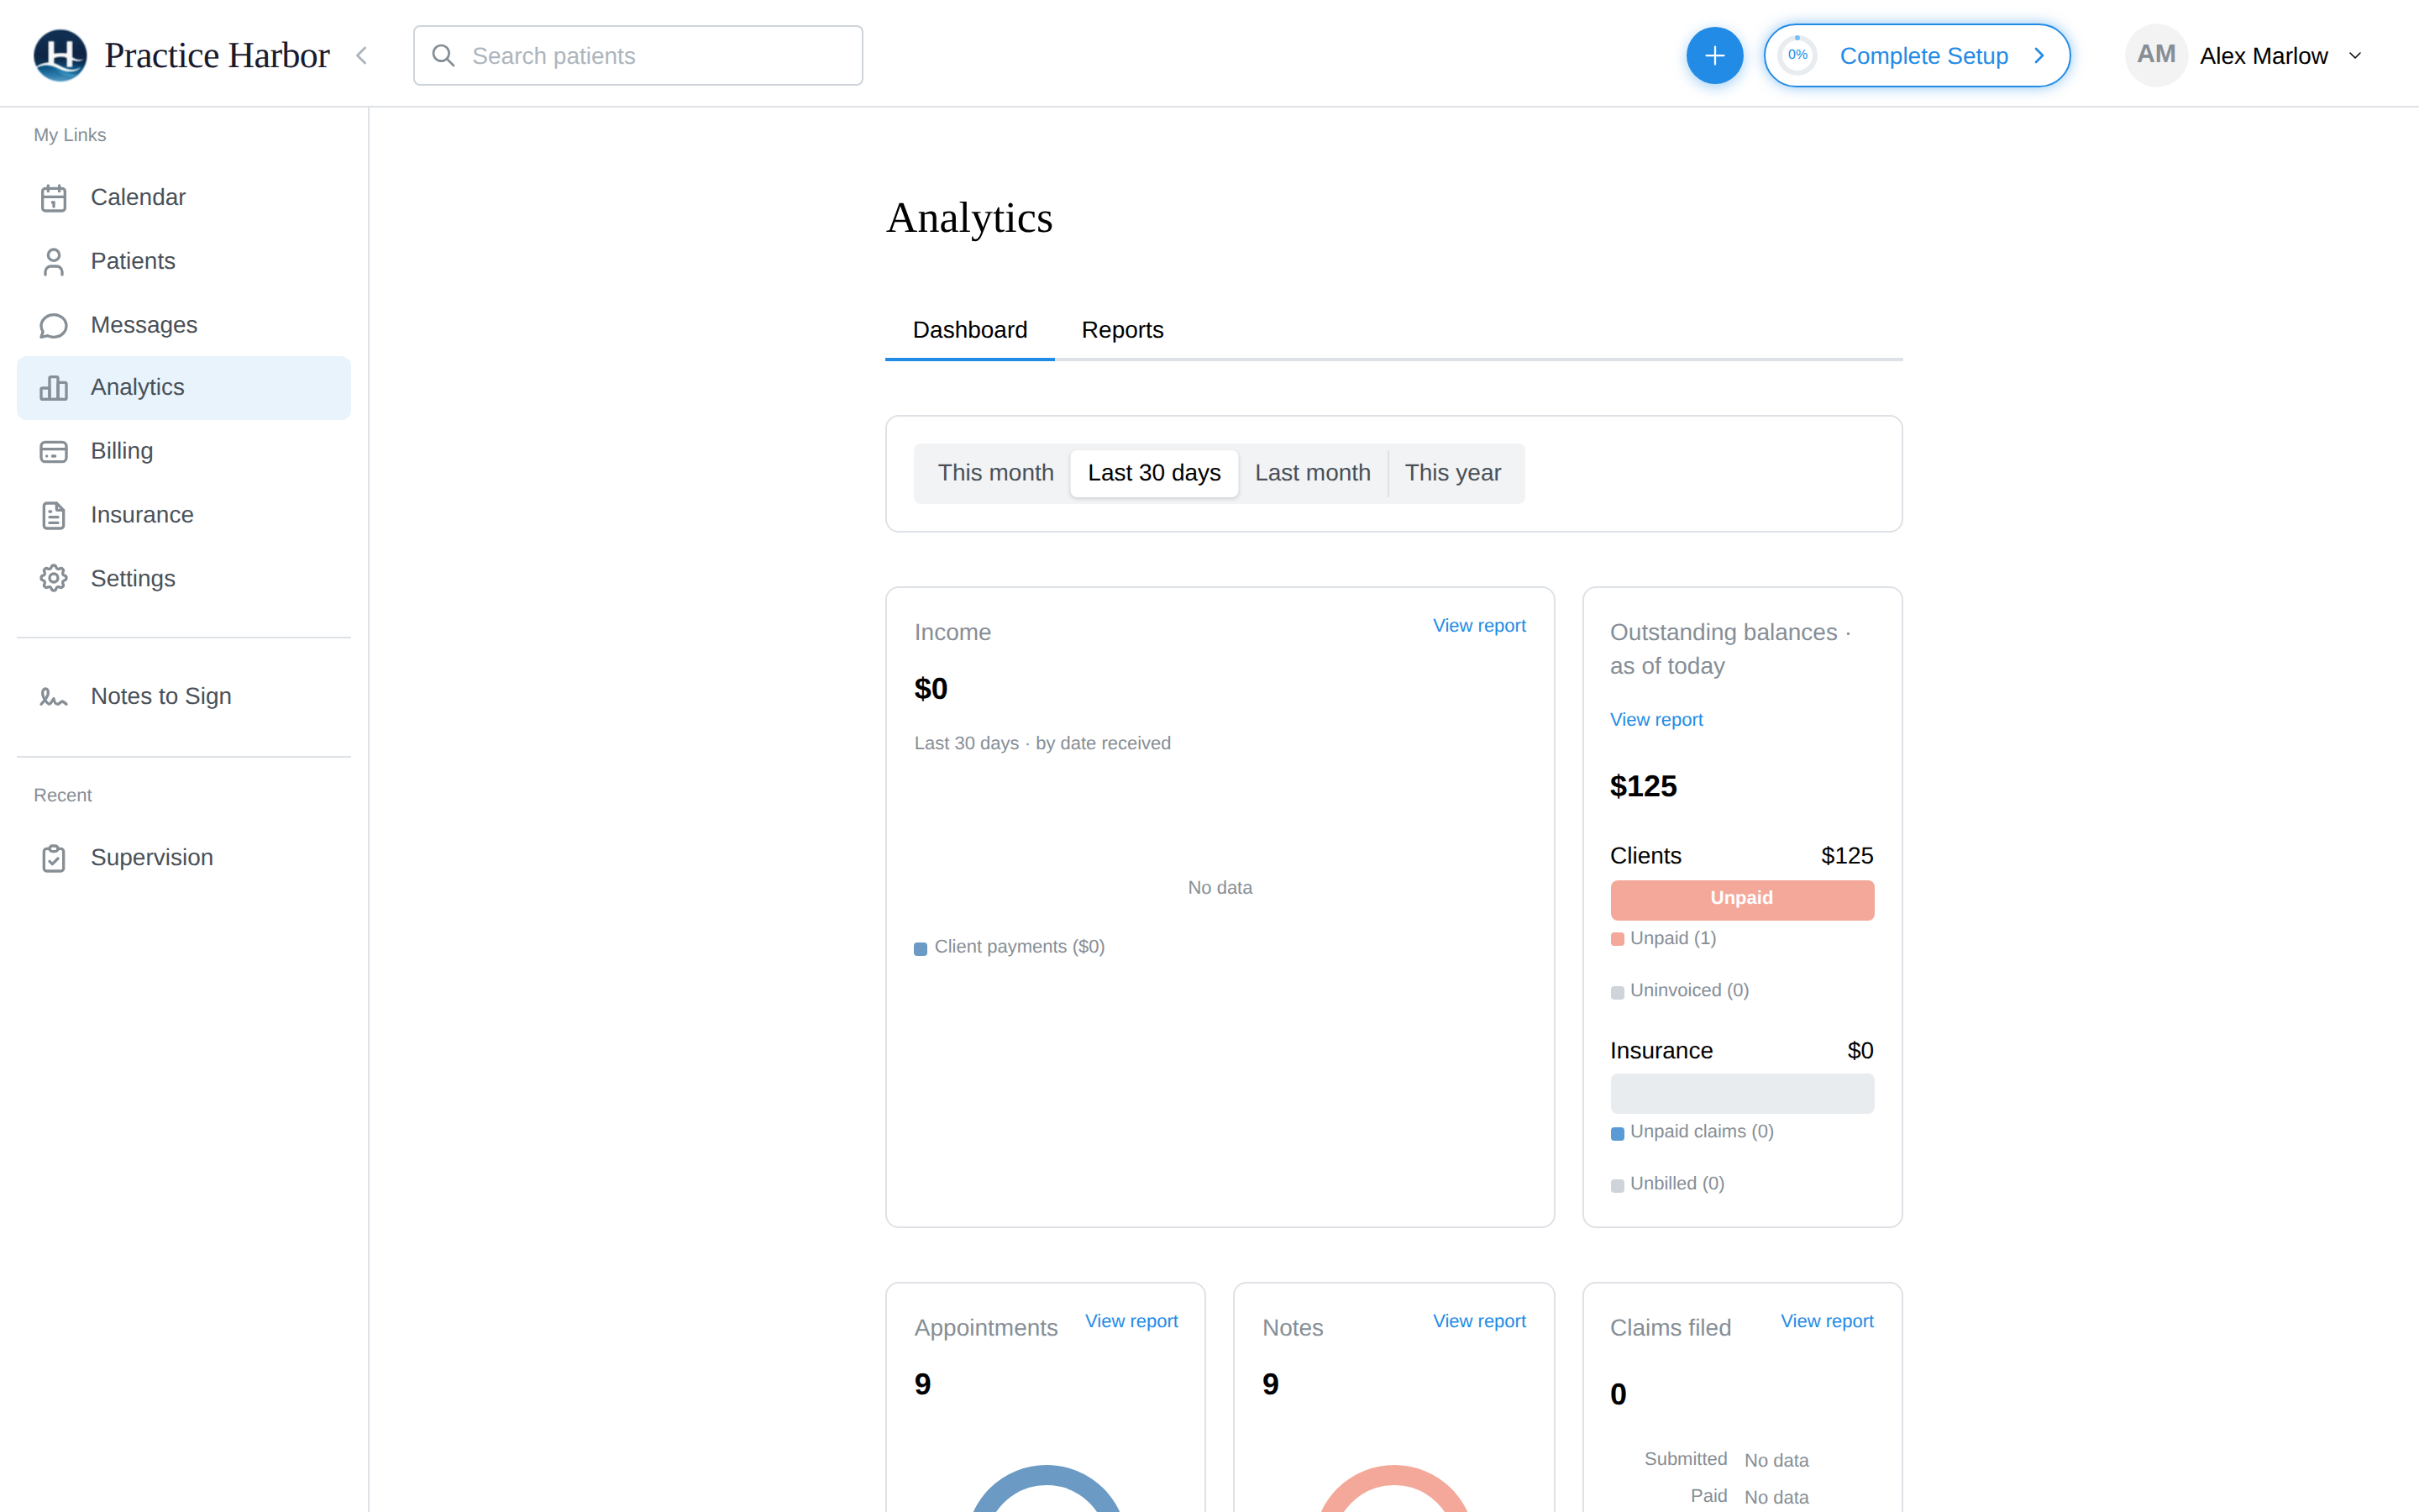This screenshot has width=2419, height=1512.
Task: Click the Complete Setup right chevron
Action: (x=2039, y=56)
